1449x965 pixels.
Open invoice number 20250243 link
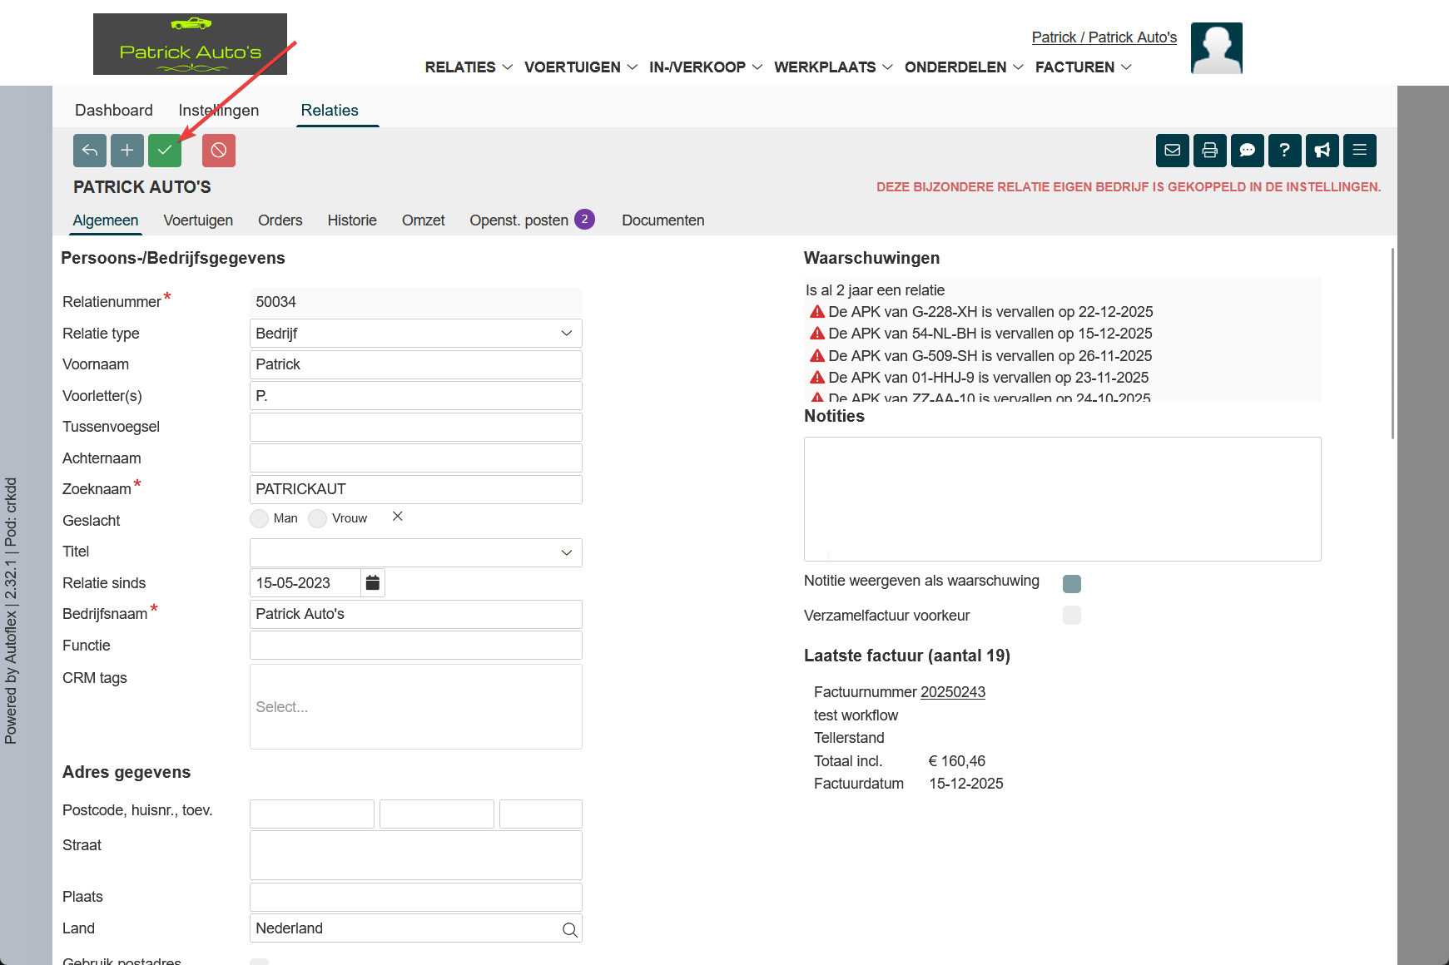tap(952, 692)
